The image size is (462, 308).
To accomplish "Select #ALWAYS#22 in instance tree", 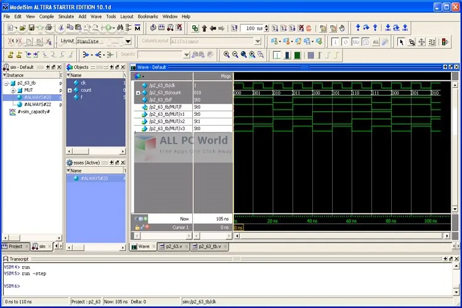I will pos(38,104).
